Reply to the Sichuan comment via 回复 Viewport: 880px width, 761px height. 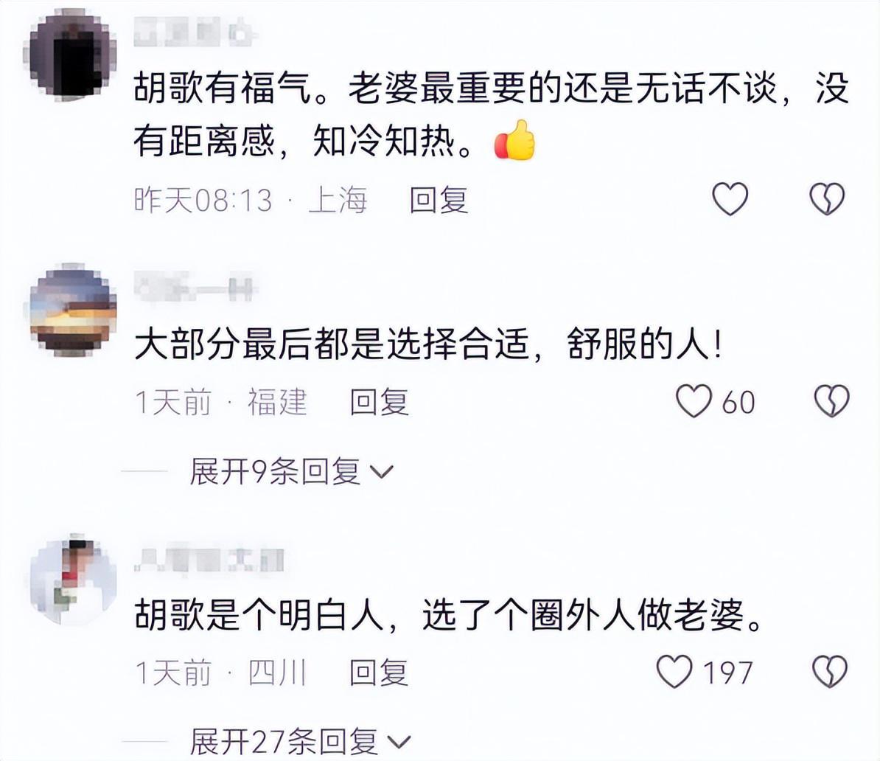378,673
